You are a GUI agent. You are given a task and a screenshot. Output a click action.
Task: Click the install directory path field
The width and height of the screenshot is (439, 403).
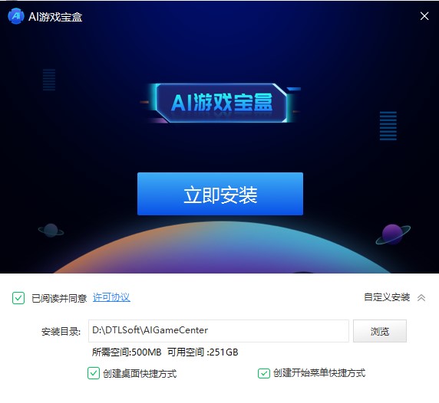coord(219,331)
